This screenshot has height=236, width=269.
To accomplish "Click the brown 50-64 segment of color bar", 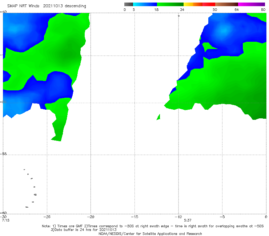I will click(x=226, y=4).
